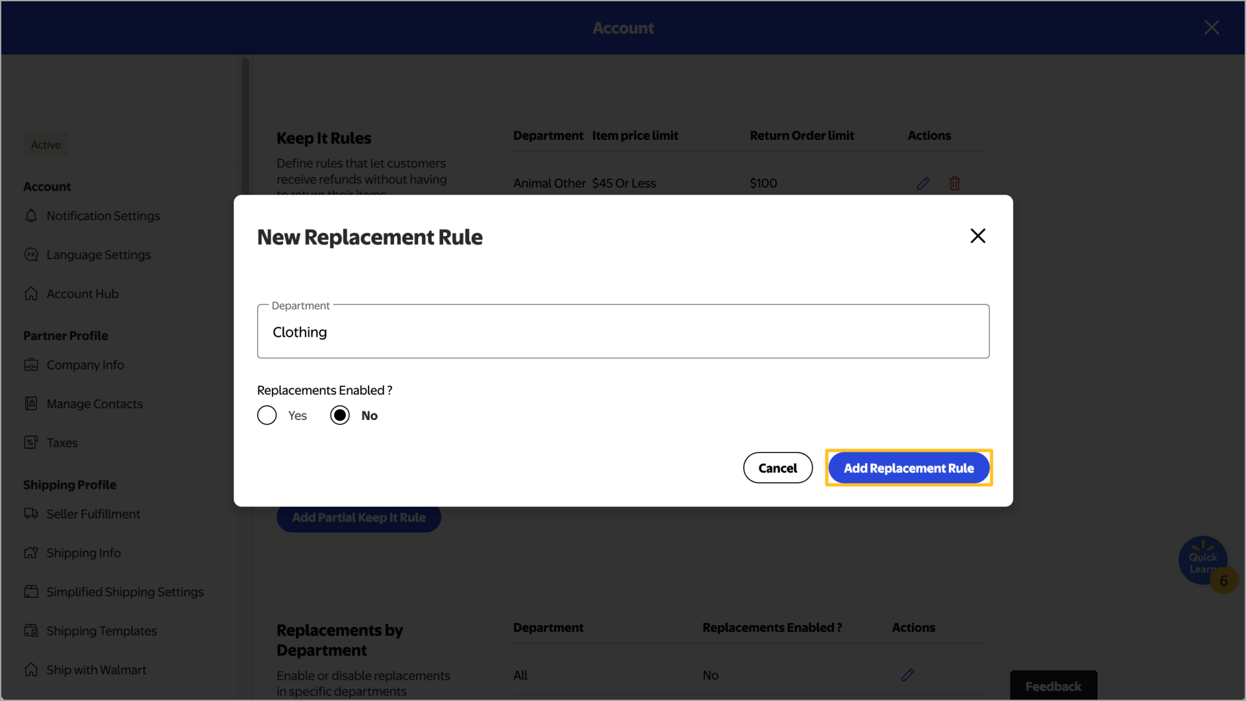
Task: Click the Account Hub home icon
Action: 31,293
